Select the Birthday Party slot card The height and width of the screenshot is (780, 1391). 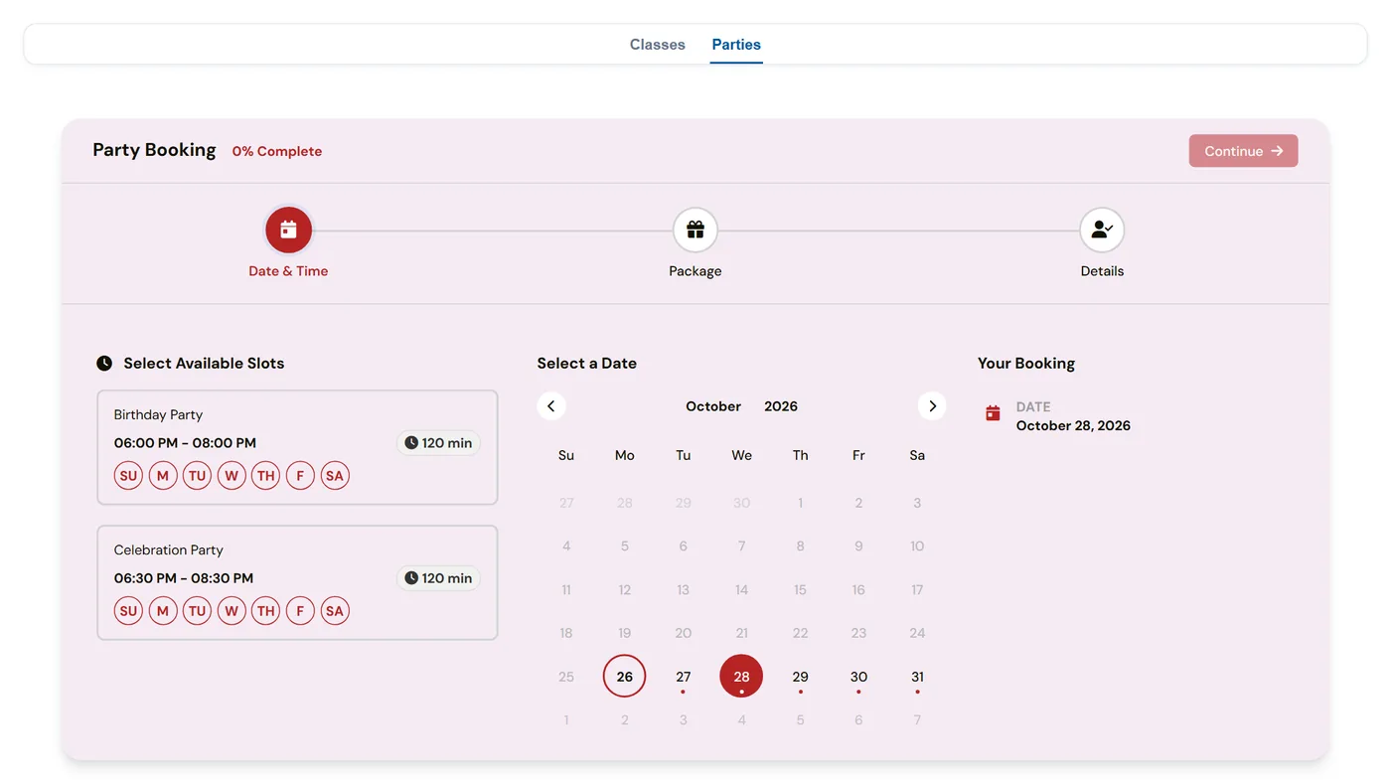click(x=297, y=447)
